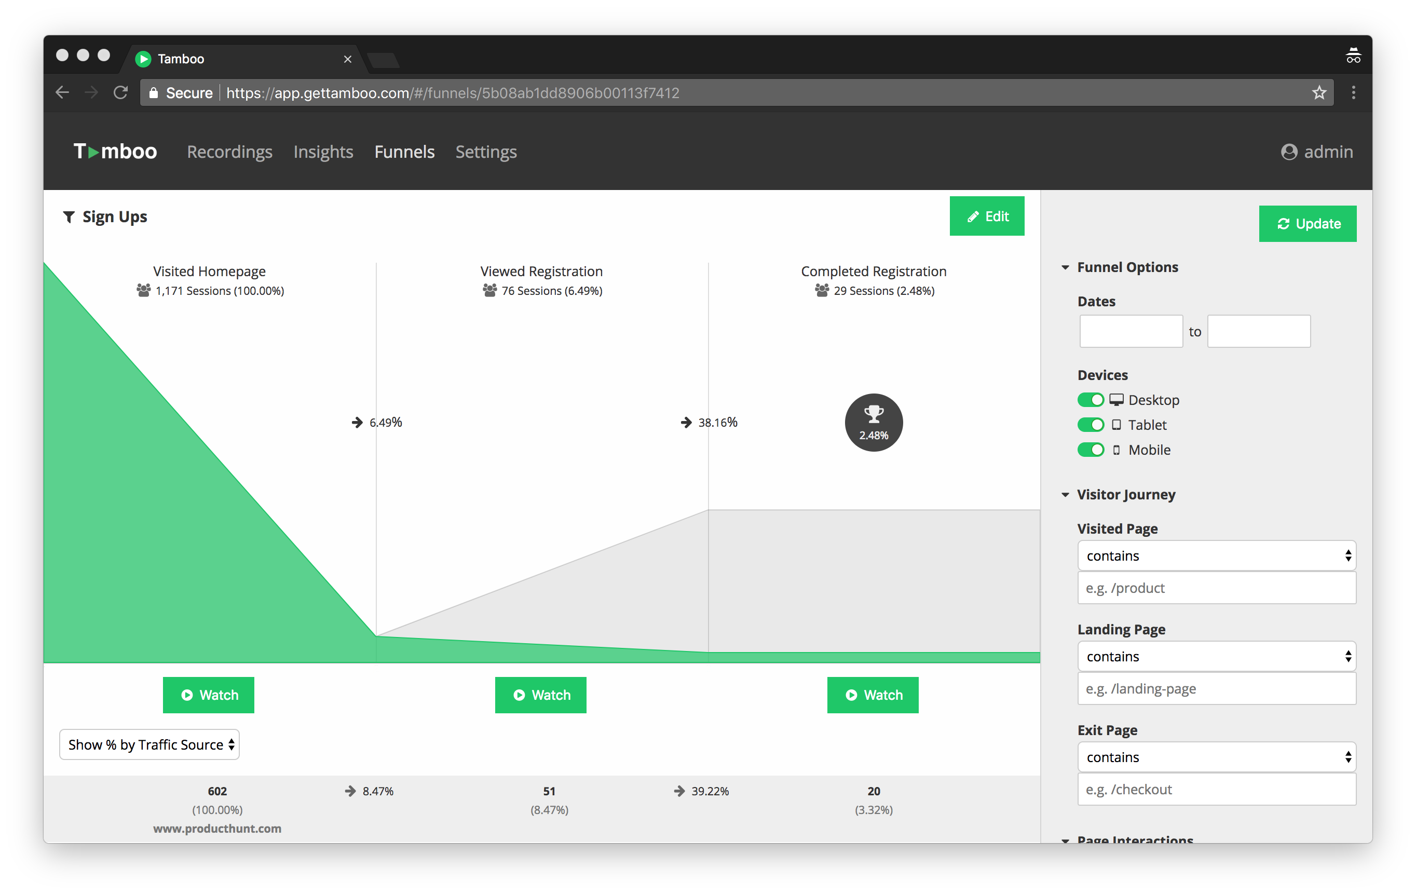Bookmark the page using the star icon

click(1319, 93)
